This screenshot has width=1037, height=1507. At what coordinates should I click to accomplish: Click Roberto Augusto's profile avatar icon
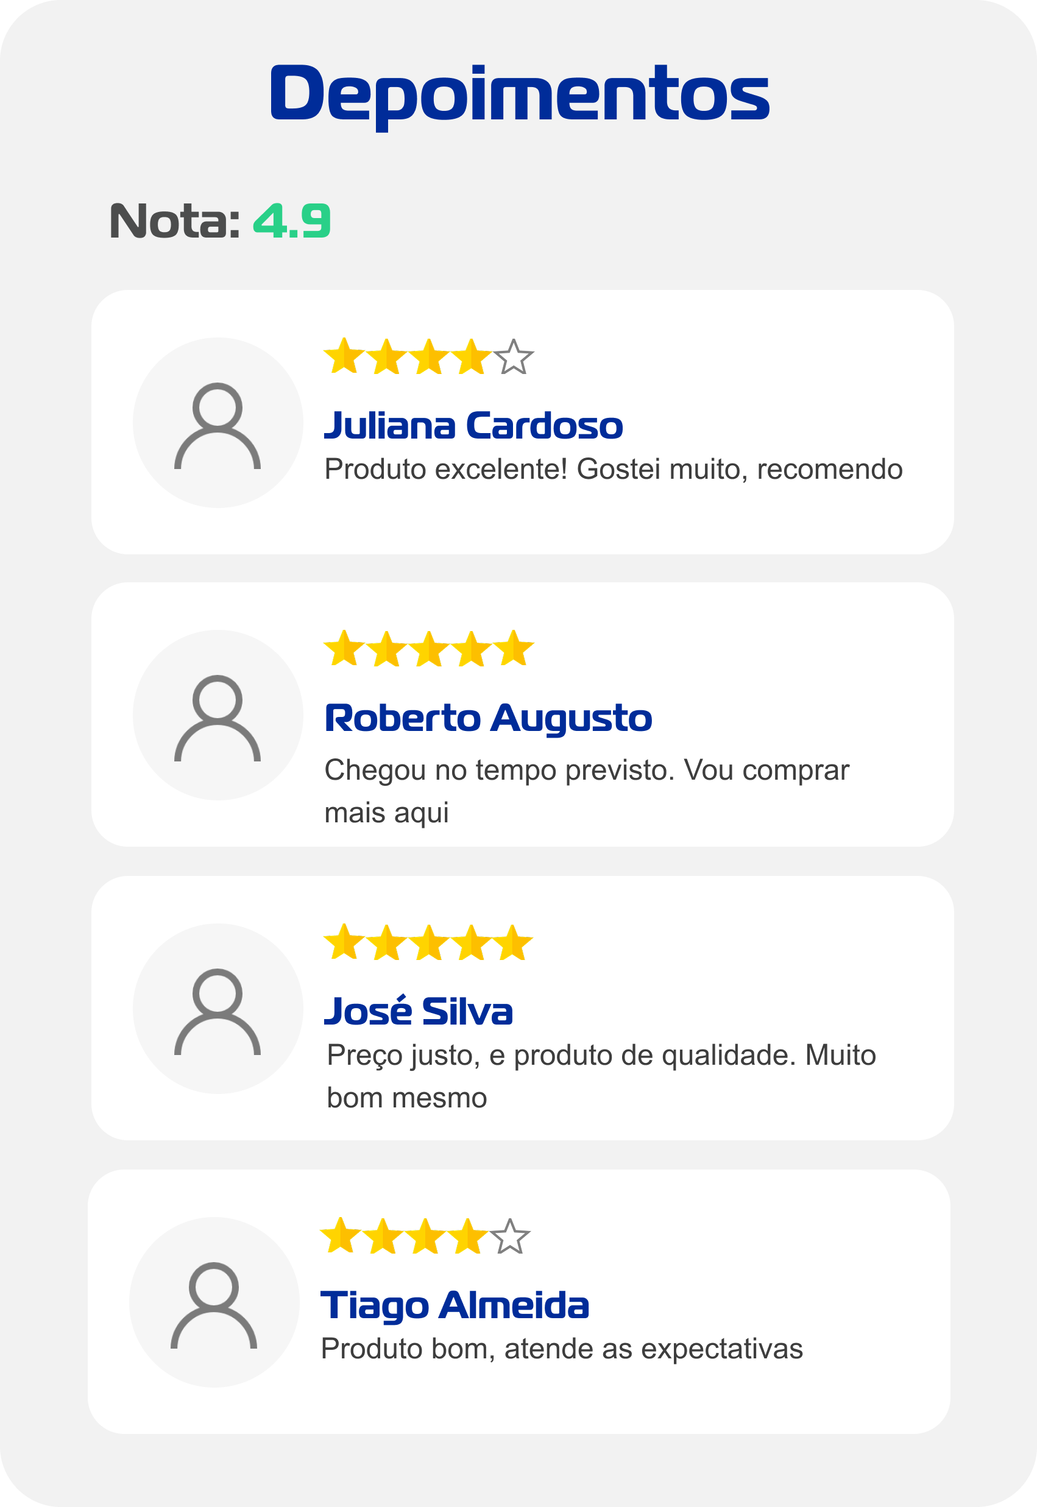pos(218,715)
